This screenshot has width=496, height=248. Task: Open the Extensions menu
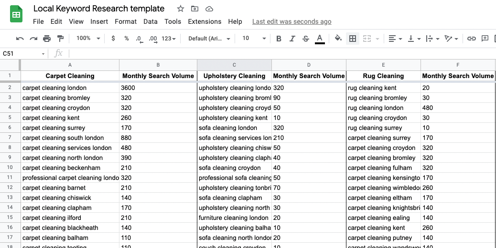(x=205, y=21)
